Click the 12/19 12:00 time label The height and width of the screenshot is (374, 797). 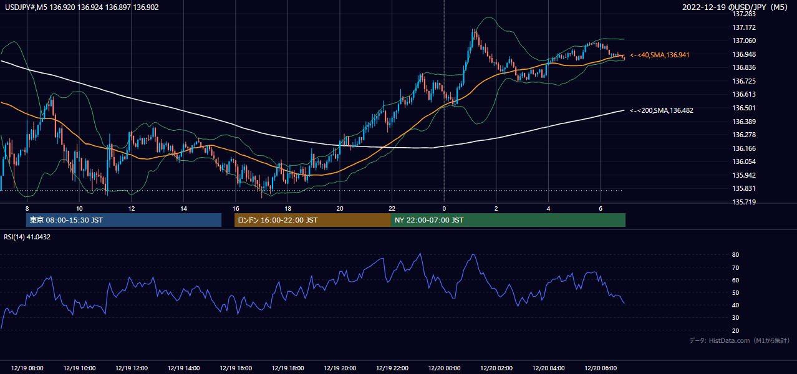point(132,368)
